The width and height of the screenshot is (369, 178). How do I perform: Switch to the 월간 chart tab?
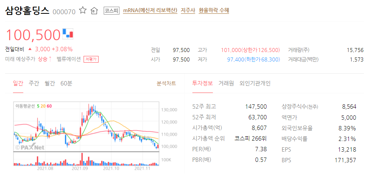tap(50, 83)
